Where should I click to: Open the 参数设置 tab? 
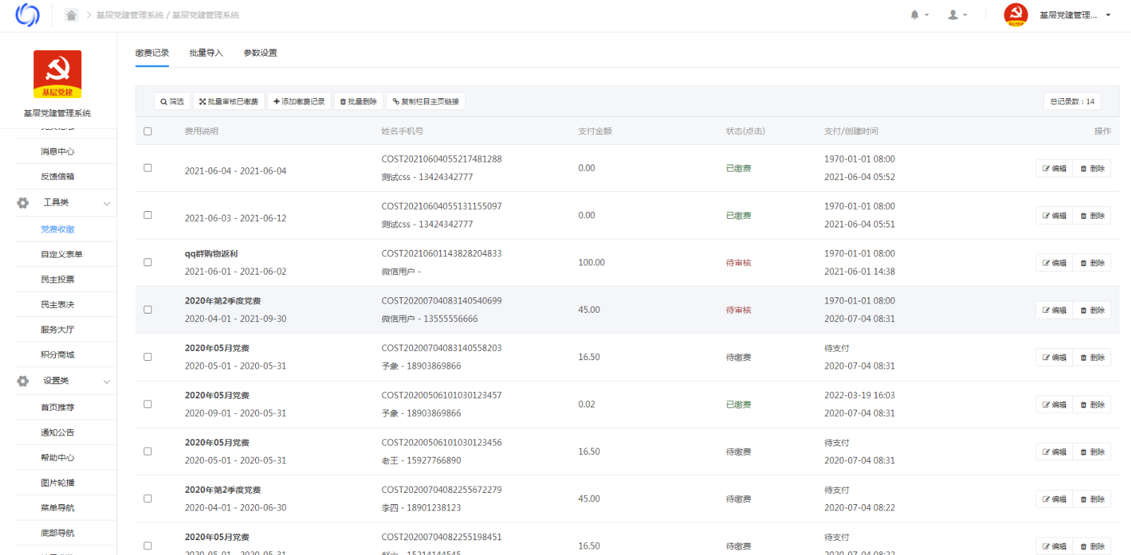[x=260, y=53]
